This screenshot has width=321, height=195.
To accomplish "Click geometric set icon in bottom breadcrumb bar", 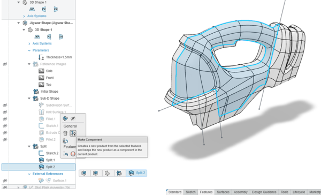I will point(119,173).
